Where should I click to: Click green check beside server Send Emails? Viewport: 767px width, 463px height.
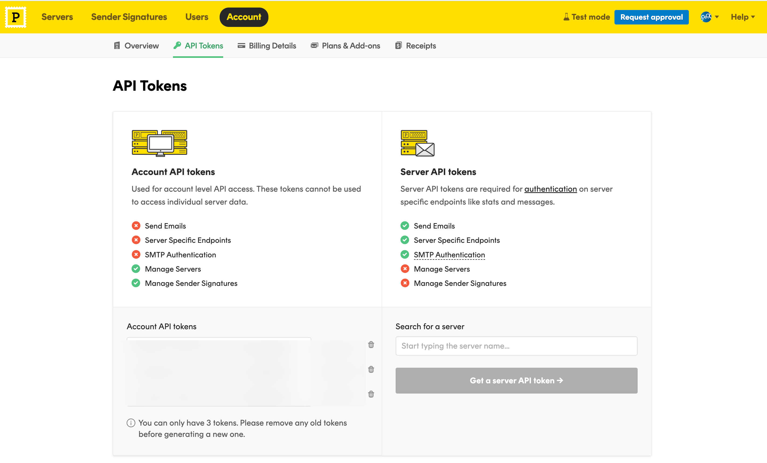tap(405, 226)
